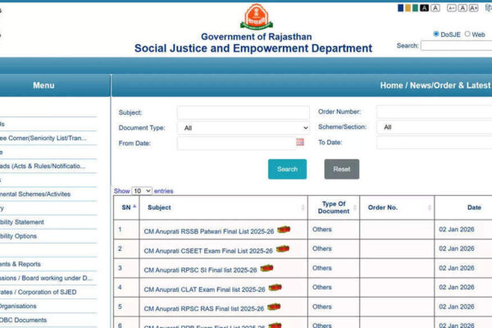Viewport: 492px width, 328px height.
Task: Select the DoSJE search radio button
Action: (x=436, y=34)
